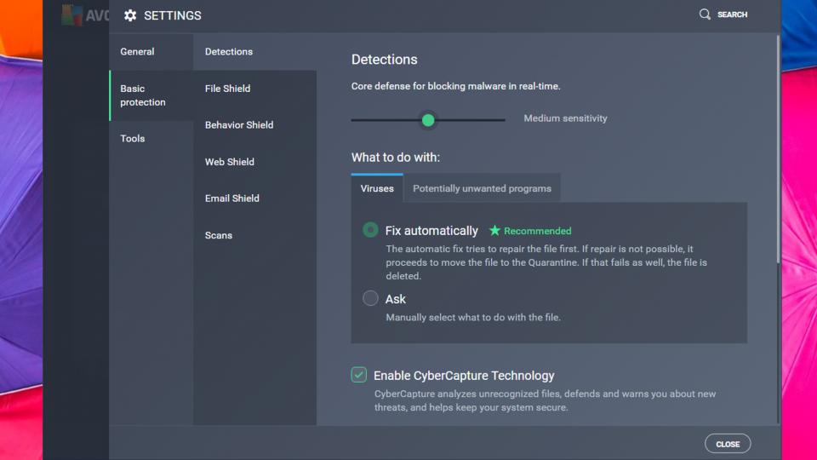Select the Ask radio option
The height and width of the screenshot is (460, 817).
(x=370, y=298)
